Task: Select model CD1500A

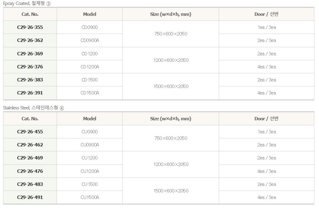Action: tap(90, 93)
